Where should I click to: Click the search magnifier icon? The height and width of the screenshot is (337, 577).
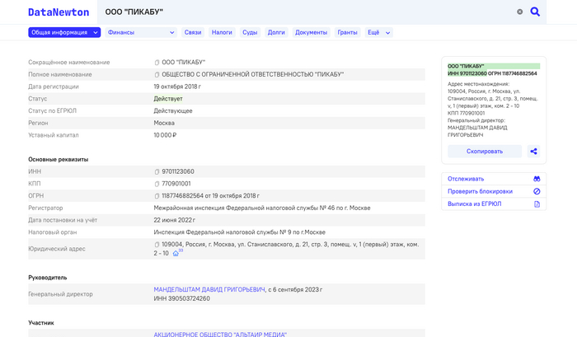point(535,12)
